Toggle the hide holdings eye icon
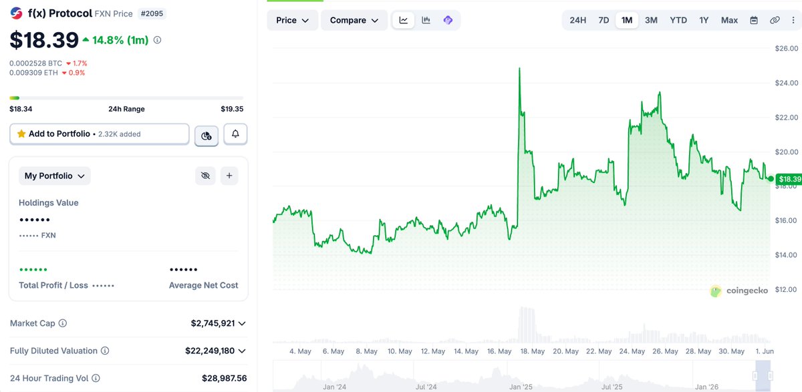Screen dimensions: 802x392 tap(206, 176)
